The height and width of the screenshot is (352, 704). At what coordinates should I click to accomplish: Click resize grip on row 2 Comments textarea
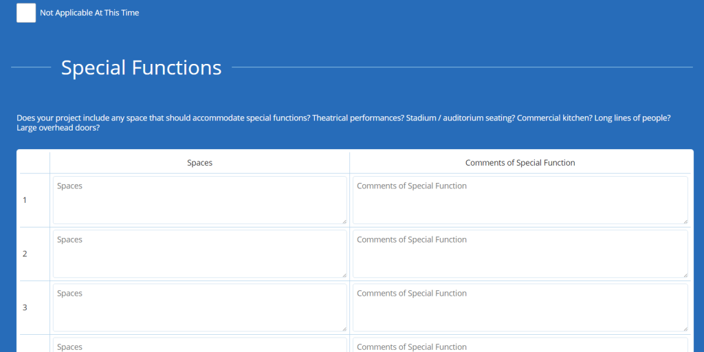point(685,274)
